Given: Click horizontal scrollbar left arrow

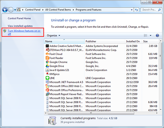Looking at the screenshot, I should click(x=46, y=113).
